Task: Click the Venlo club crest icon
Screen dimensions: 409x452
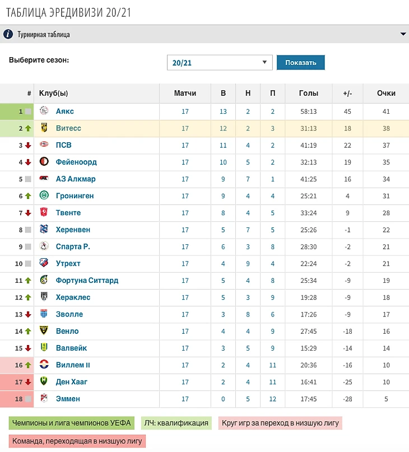Action: click(x=44, y=331)
